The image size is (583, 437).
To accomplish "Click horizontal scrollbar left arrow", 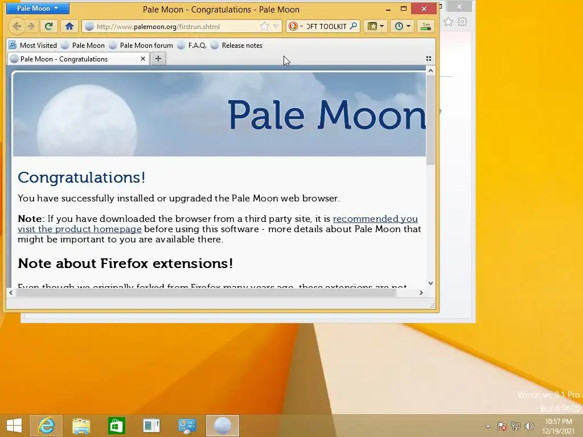I will click(x=11, y=293).
